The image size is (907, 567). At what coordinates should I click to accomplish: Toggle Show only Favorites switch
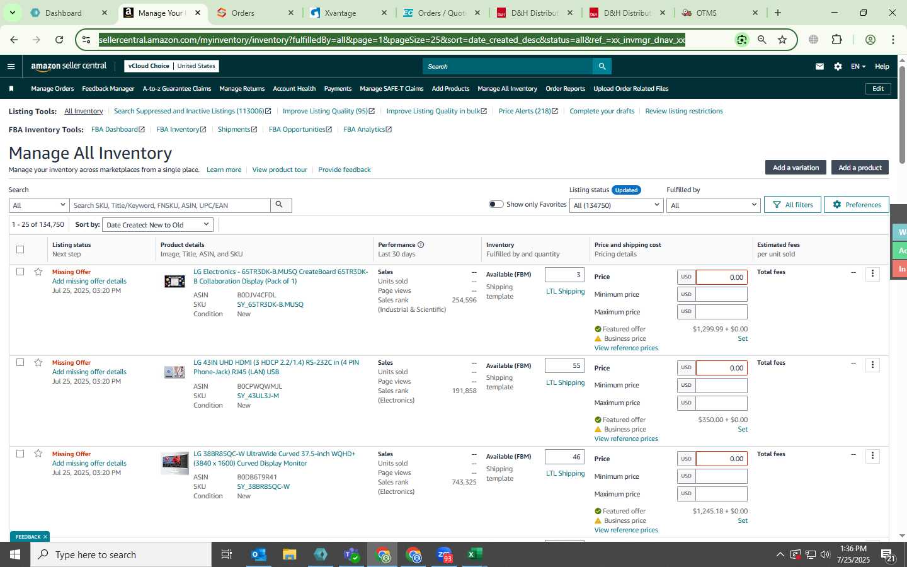496,204
